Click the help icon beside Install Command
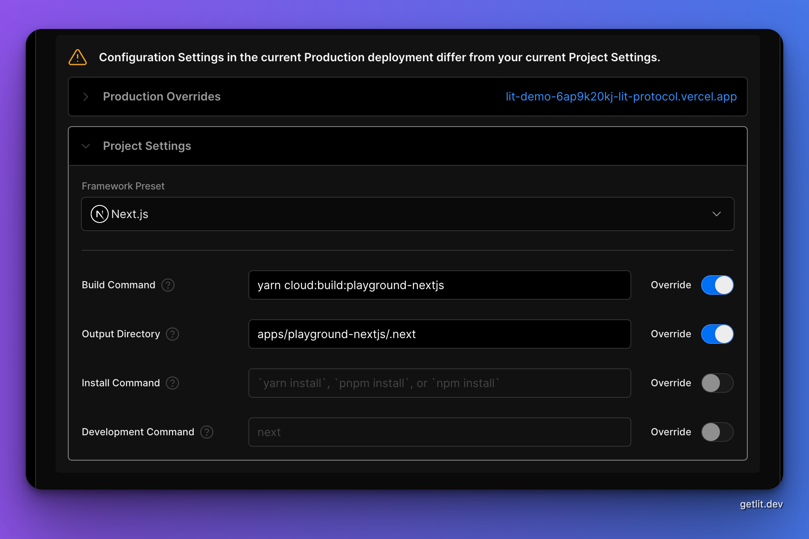 (172, 383)
